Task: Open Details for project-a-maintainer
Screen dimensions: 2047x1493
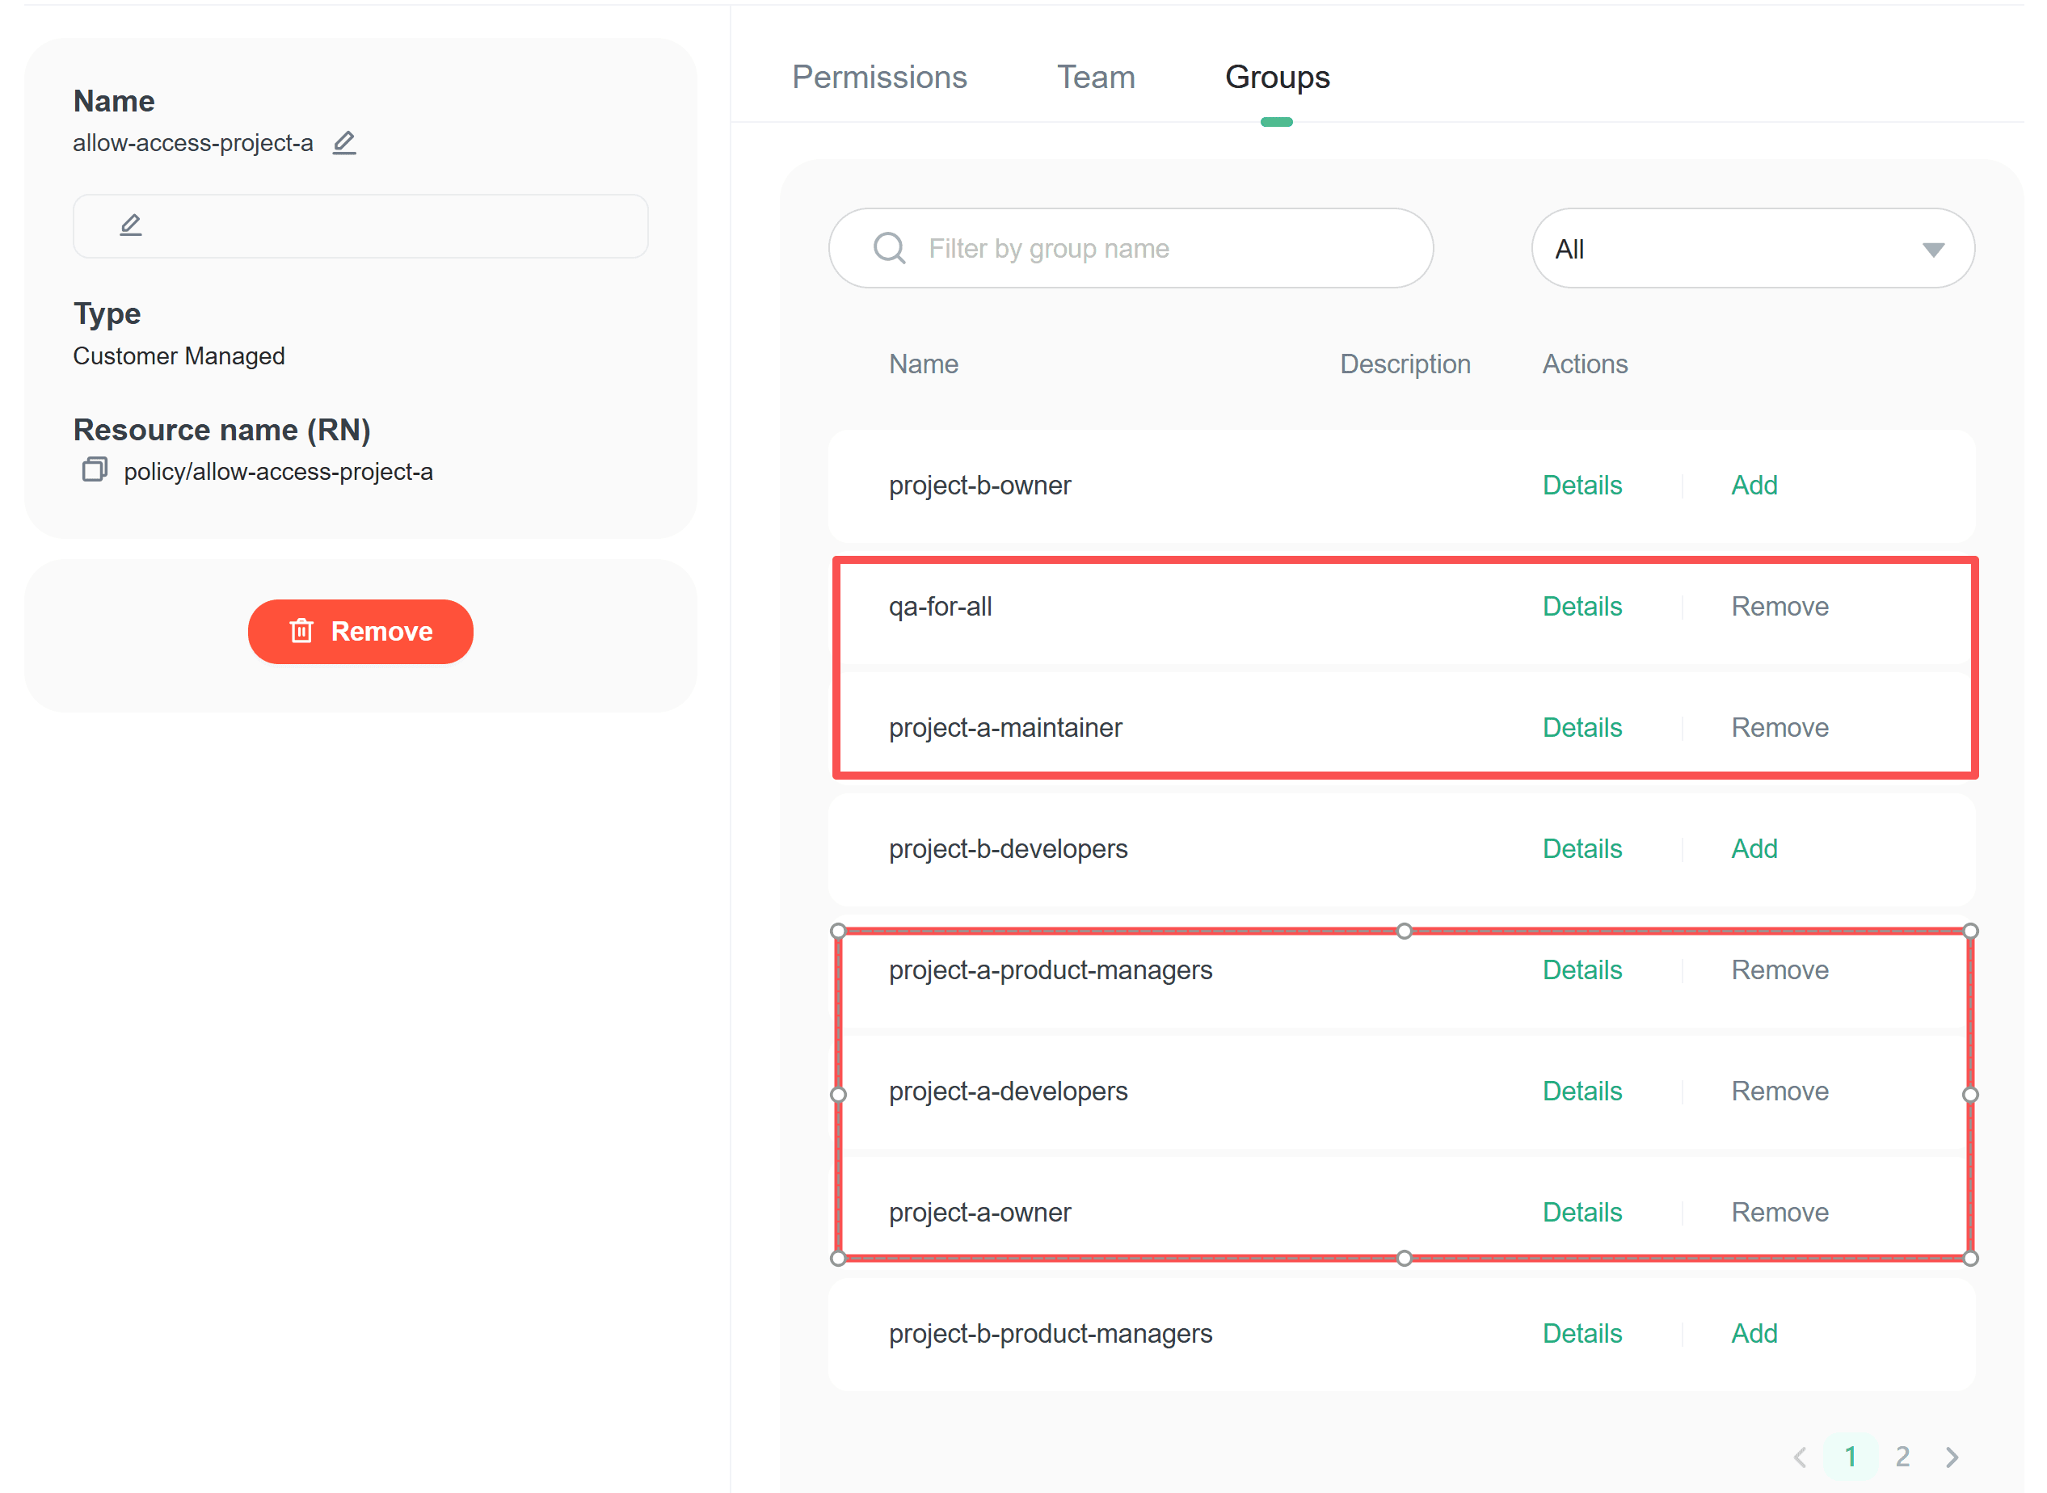Action: pos(1582,728)
